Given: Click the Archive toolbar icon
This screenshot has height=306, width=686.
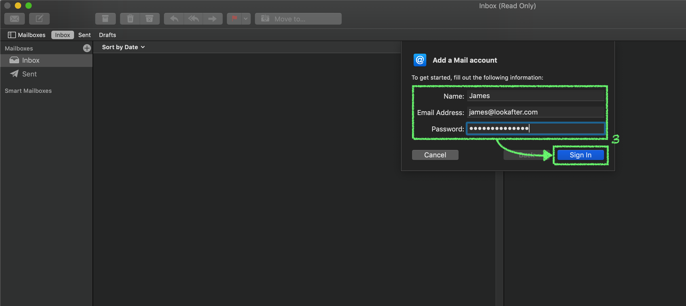Looking at the screenshot, I should click(105, 19).
